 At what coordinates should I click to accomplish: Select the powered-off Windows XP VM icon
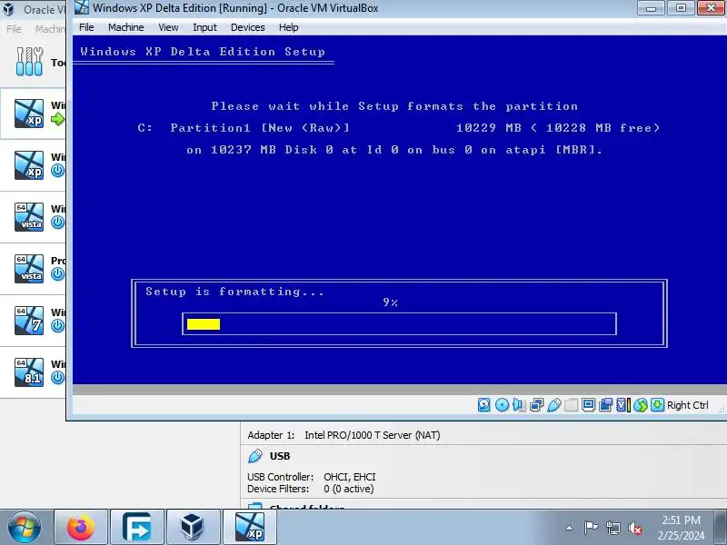tap(29, 165)
